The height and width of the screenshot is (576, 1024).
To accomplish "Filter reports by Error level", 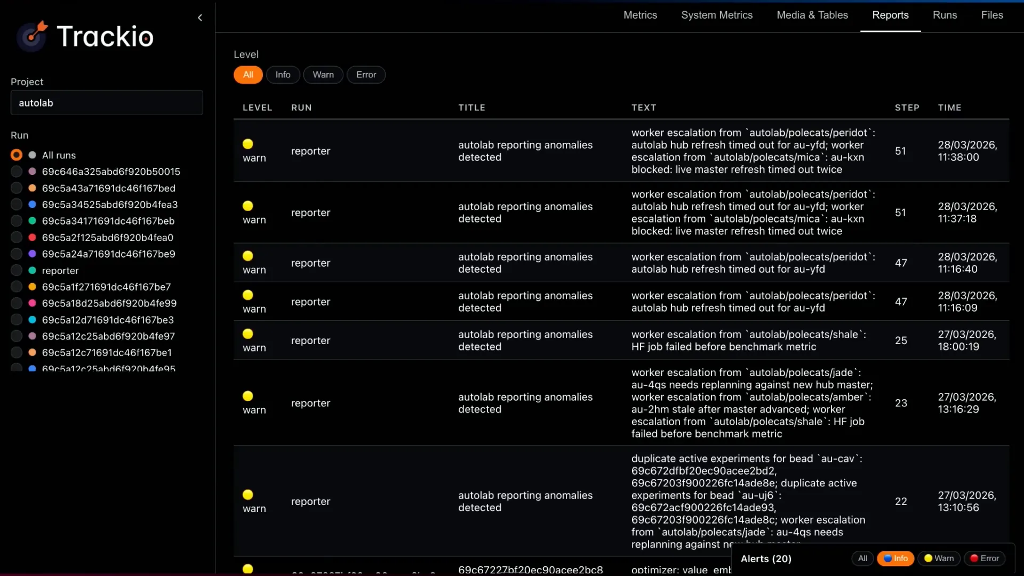I will 366,75.
